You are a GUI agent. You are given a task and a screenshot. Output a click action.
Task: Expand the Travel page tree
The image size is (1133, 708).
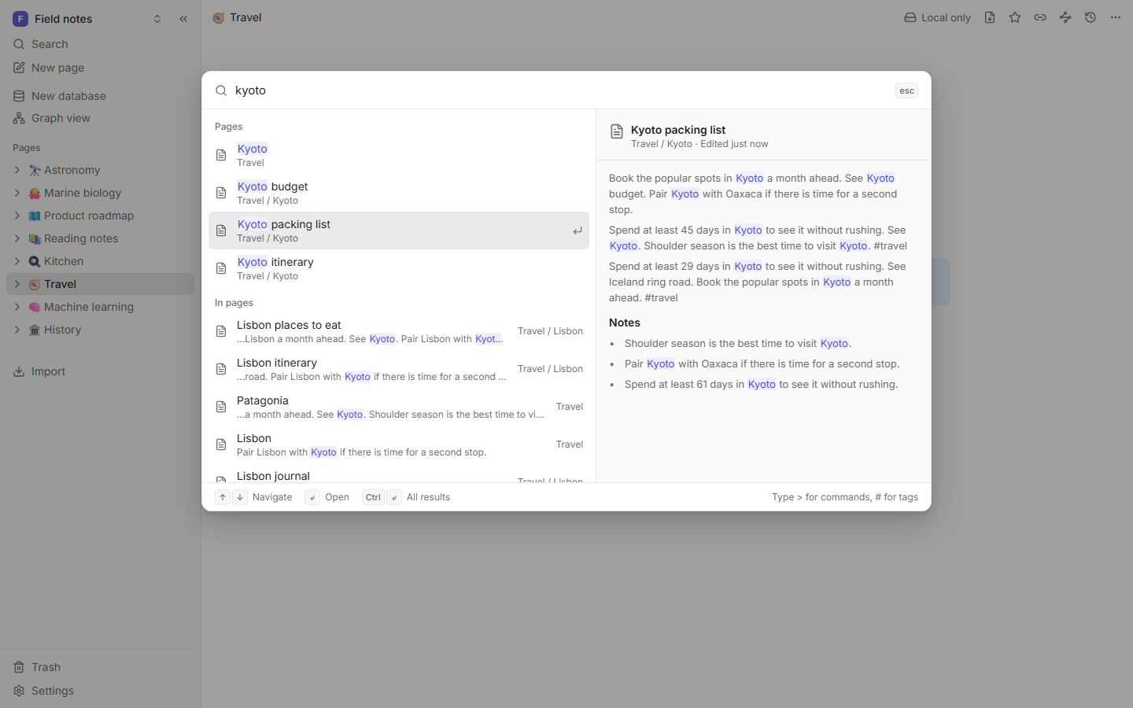[x=17, y=284]
